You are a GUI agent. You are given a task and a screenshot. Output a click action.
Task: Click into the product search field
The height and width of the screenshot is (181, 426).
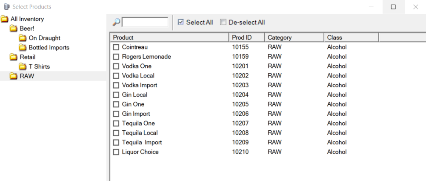click(x=145, y=22)
